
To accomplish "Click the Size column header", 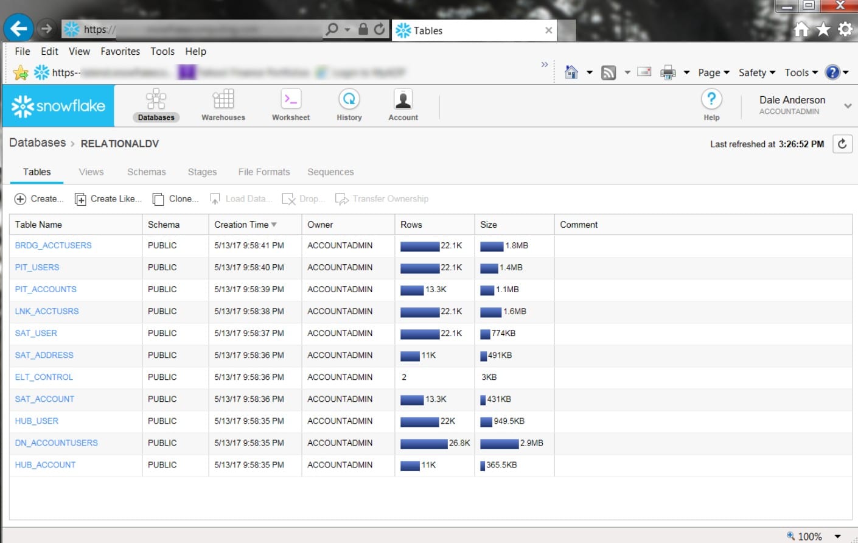I will 514,225.
